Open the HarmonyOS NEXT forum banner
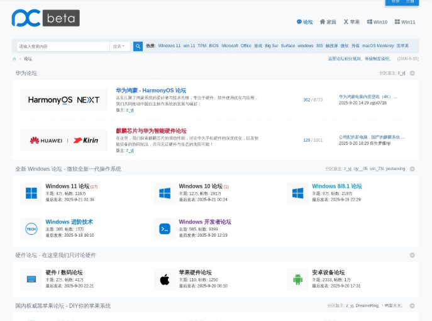The image size is (432, 321). (64, 100)
